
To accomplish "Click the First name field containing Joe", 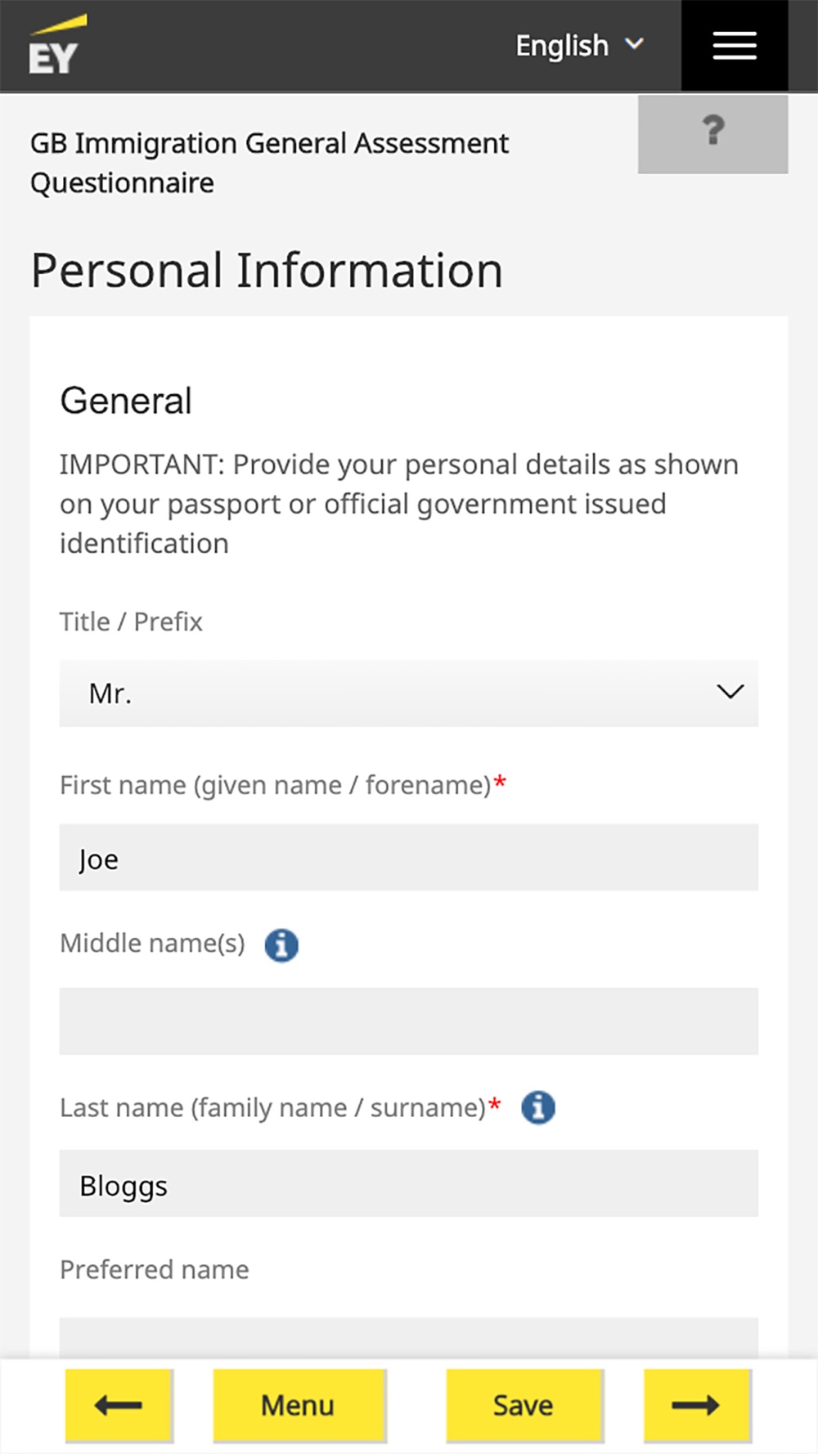I will (x=408, y=858).
